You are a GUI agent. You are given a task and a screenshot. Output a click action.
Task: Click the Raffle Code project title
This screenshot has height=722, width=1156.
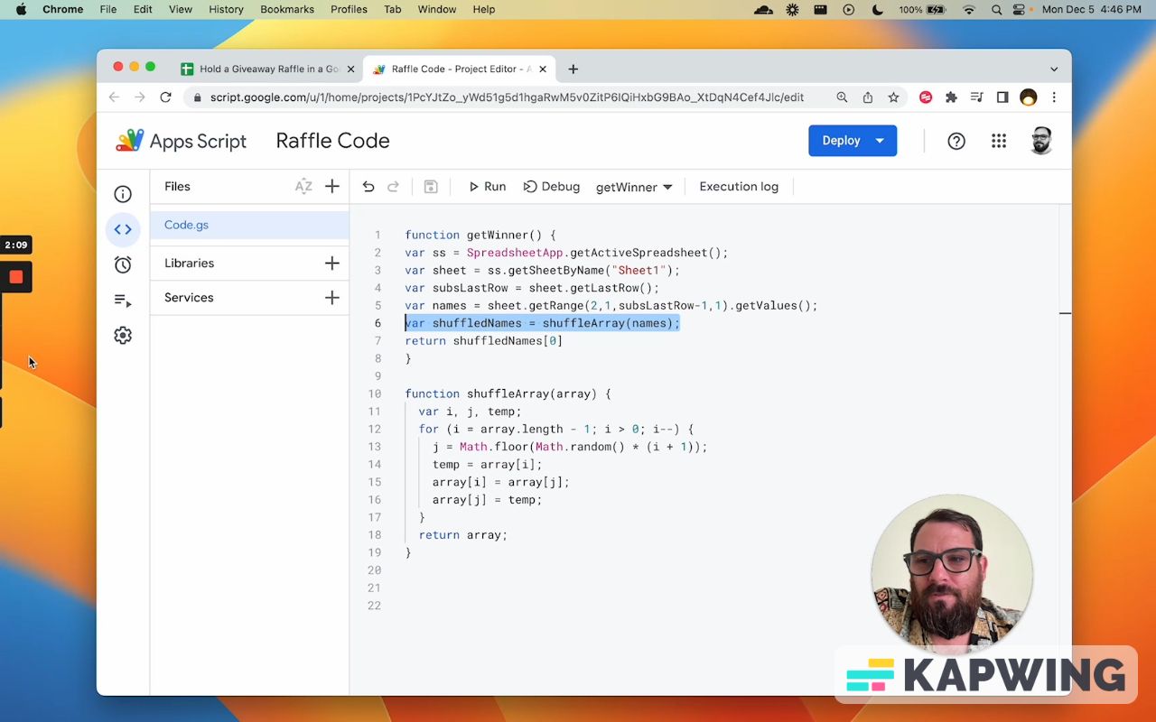[332, 141]
